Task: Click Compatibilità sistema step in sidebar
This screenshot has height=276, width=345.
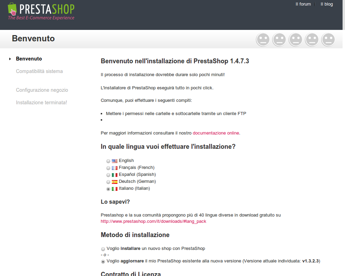Action: click(x=39, y=71)
